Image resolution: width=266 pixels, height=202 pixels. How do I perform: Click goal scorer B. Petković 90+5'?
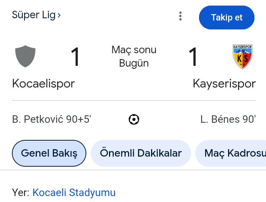pos(52,119)
